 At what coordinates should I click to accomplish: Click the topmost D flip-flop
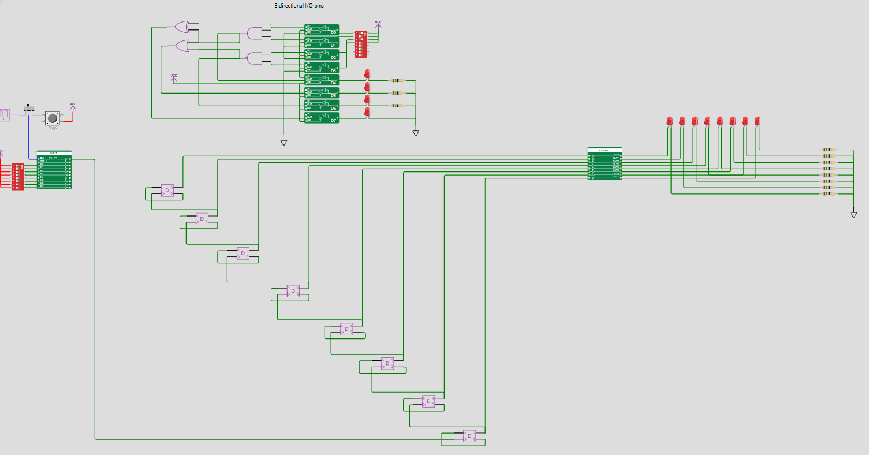[x=167, y=191]
